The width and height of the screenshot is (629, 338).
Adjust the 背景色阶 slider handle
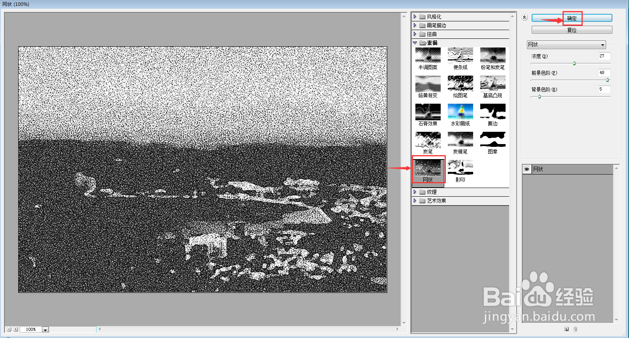(x=539, y=97)
